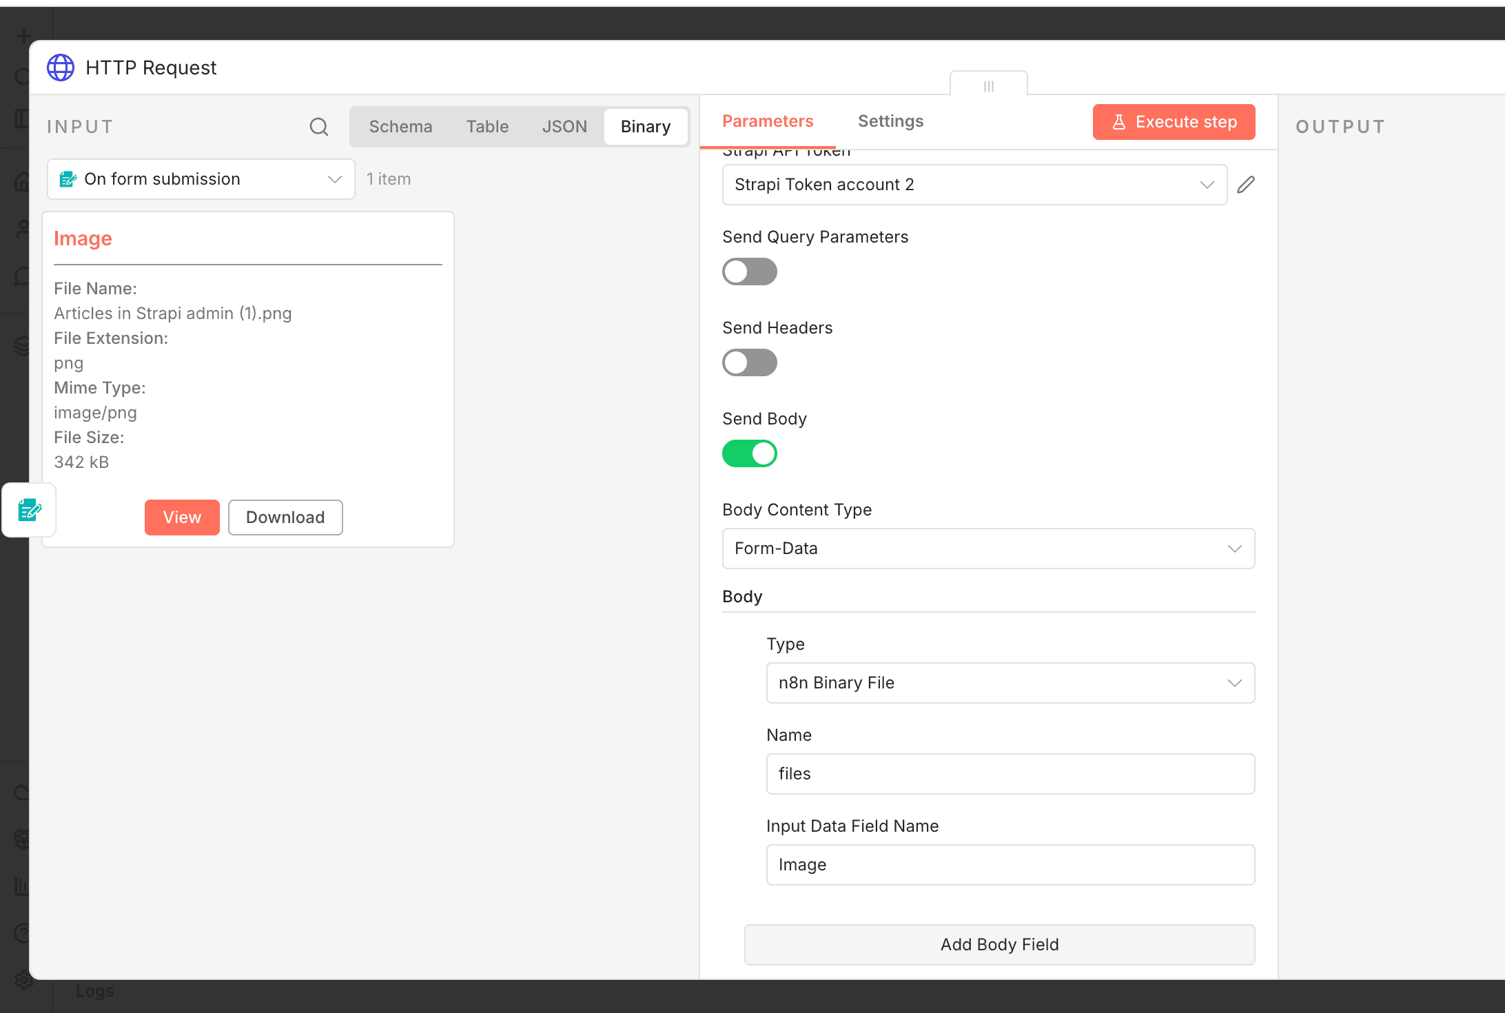Click the Input Data Field Name field
This screenshot has width=1505, height=1013.
click(x=1010, y=865)
